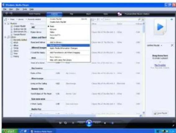
Task: Switch to compact mode via the corner icon
Action: point(174,126)
